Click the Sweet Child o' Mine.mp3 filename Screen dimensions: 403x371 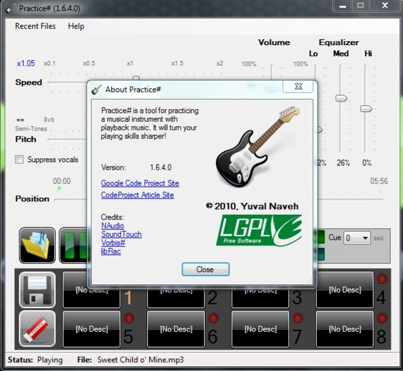click(x=141, y=360)
